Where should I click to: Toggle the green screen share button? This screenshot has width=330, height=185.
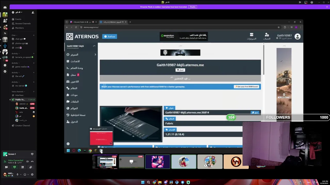[x=14, y=167]
